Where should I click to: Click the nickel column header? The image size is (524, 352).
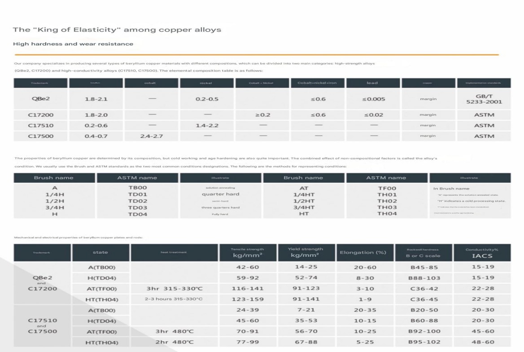(x=206, y=83)
